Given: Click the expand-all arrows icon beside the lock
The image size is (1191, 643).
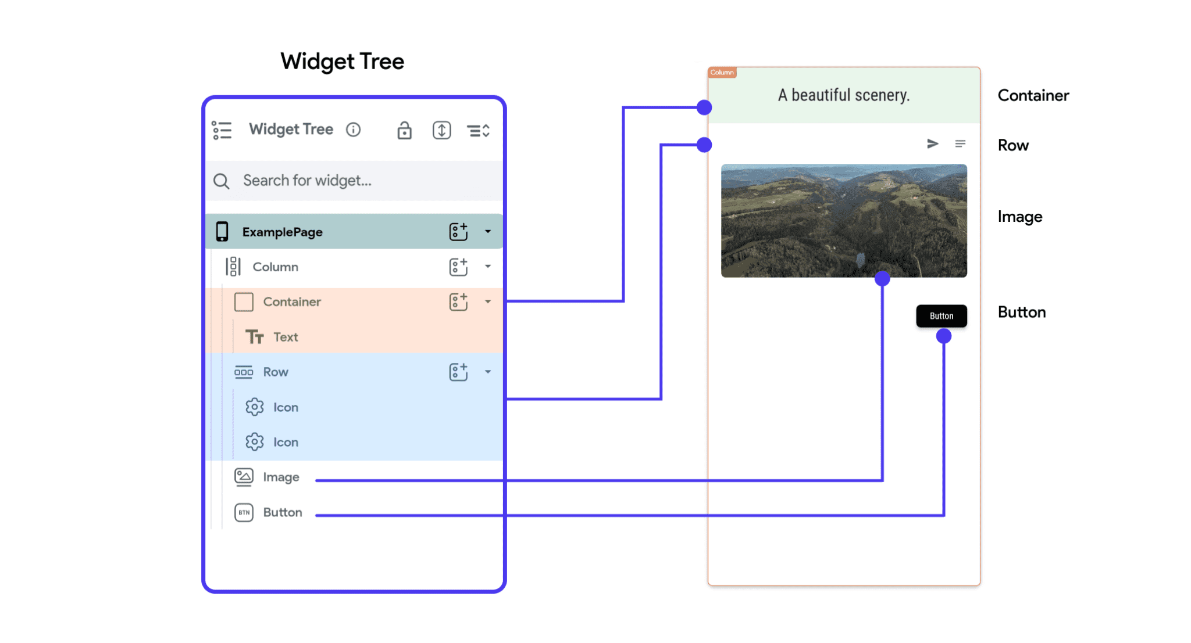Looking at the screenshot, I should pos(442,130).
